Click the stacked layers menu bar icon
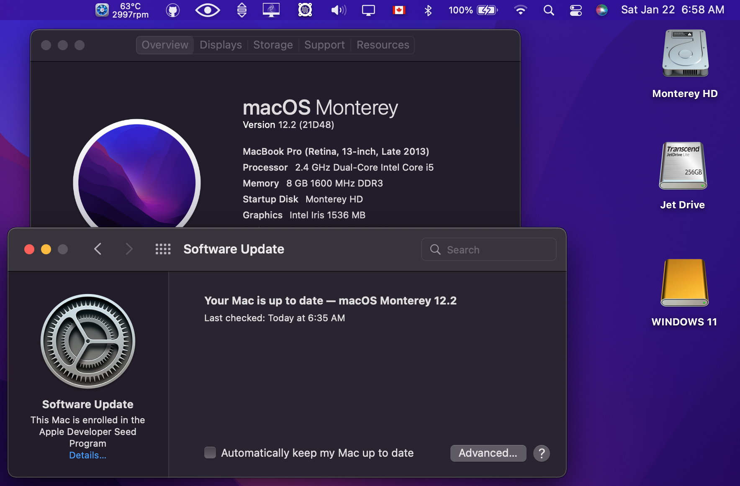Viewport: 740px width, 486px height. coord(242,10)
